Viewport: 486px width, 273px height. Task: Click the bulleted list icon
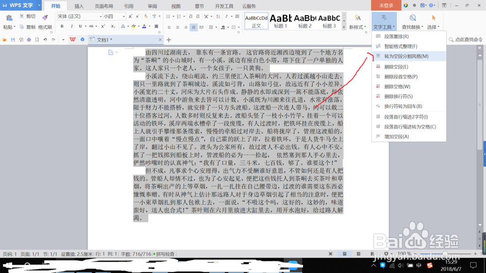[x=168, y=16]
